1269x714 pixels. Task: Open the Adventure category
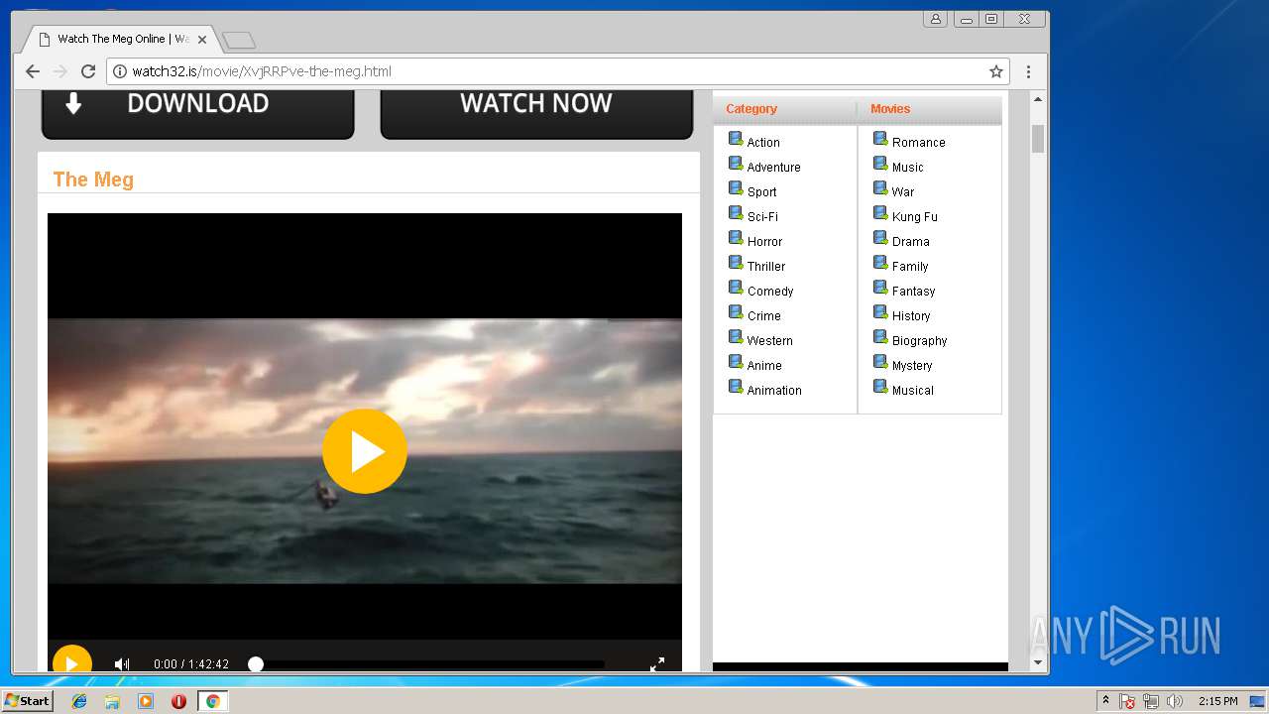coord(773,168)
